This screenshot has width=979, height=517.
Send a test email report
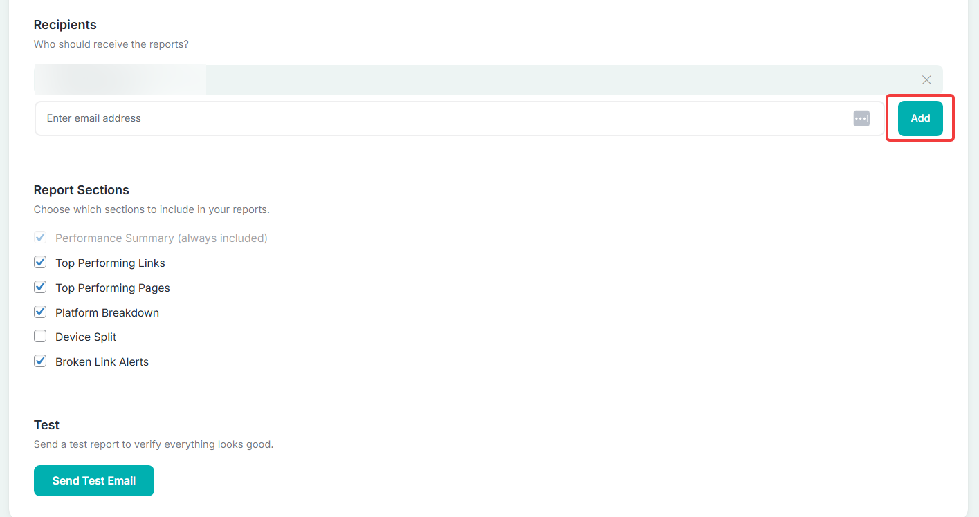[94, 480]
